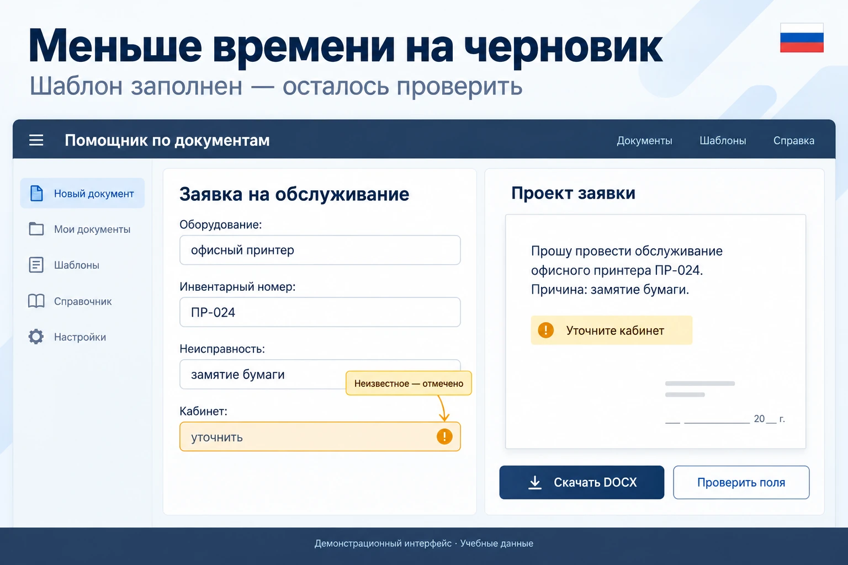This screenshot has width=848, height=565.
Task: Focus the Оборудование field with офисный принтер
Action: click(320, 250)
